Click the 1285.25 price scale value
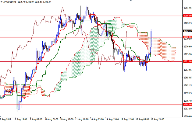Viewport: 192px width, 121px height. click(188, 23)
